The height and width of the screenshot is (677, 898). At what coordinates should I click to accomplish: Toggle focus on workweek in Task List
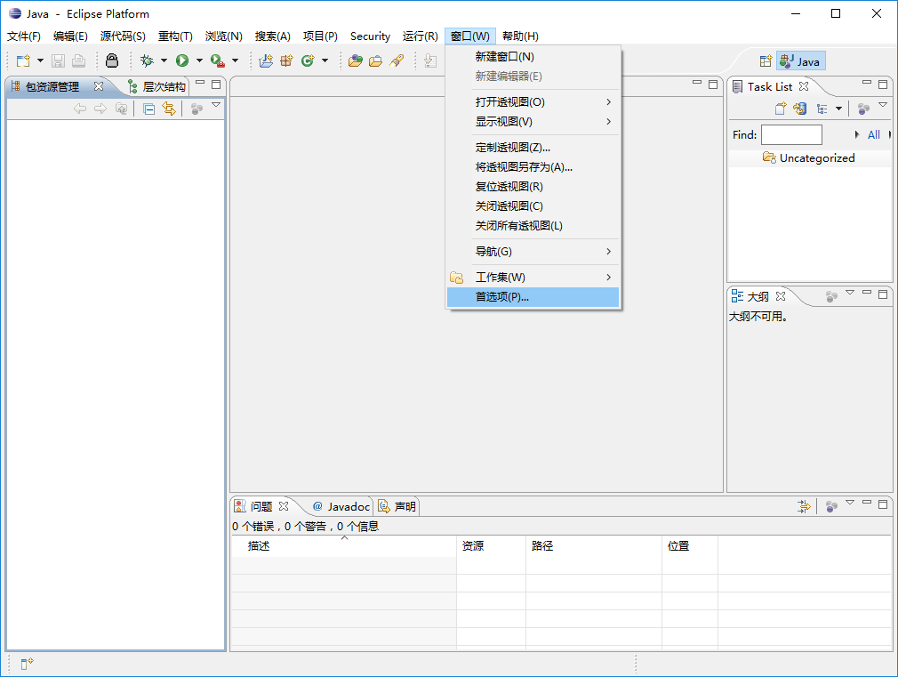[x=863, y=109]
